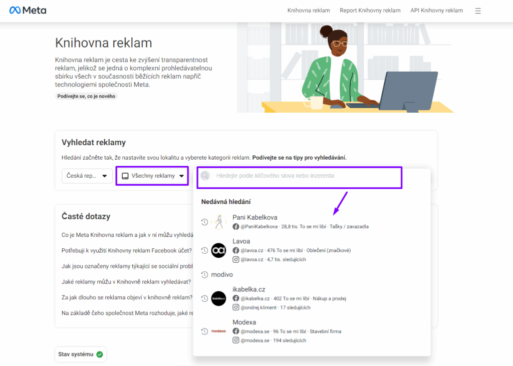Select Pani Kabelkova recent search result
This screenshot has height=366, width=513.
(x=311, y=222)
